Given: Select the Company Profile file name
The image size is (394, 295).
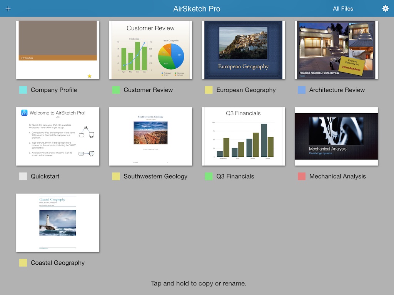Looking at the screenshot, I should [x=54, y=90].
